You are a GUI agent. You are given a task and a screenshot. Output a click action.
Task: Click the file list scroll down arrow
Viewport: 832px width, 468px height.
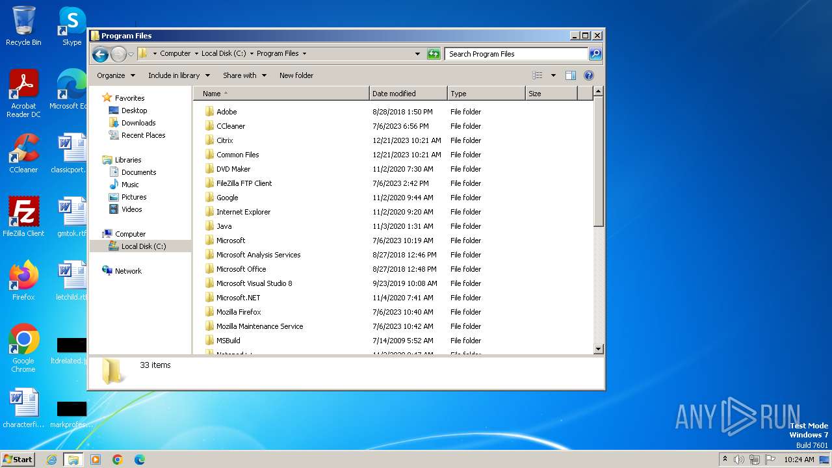pyautogui.click(x=599, y=349)
